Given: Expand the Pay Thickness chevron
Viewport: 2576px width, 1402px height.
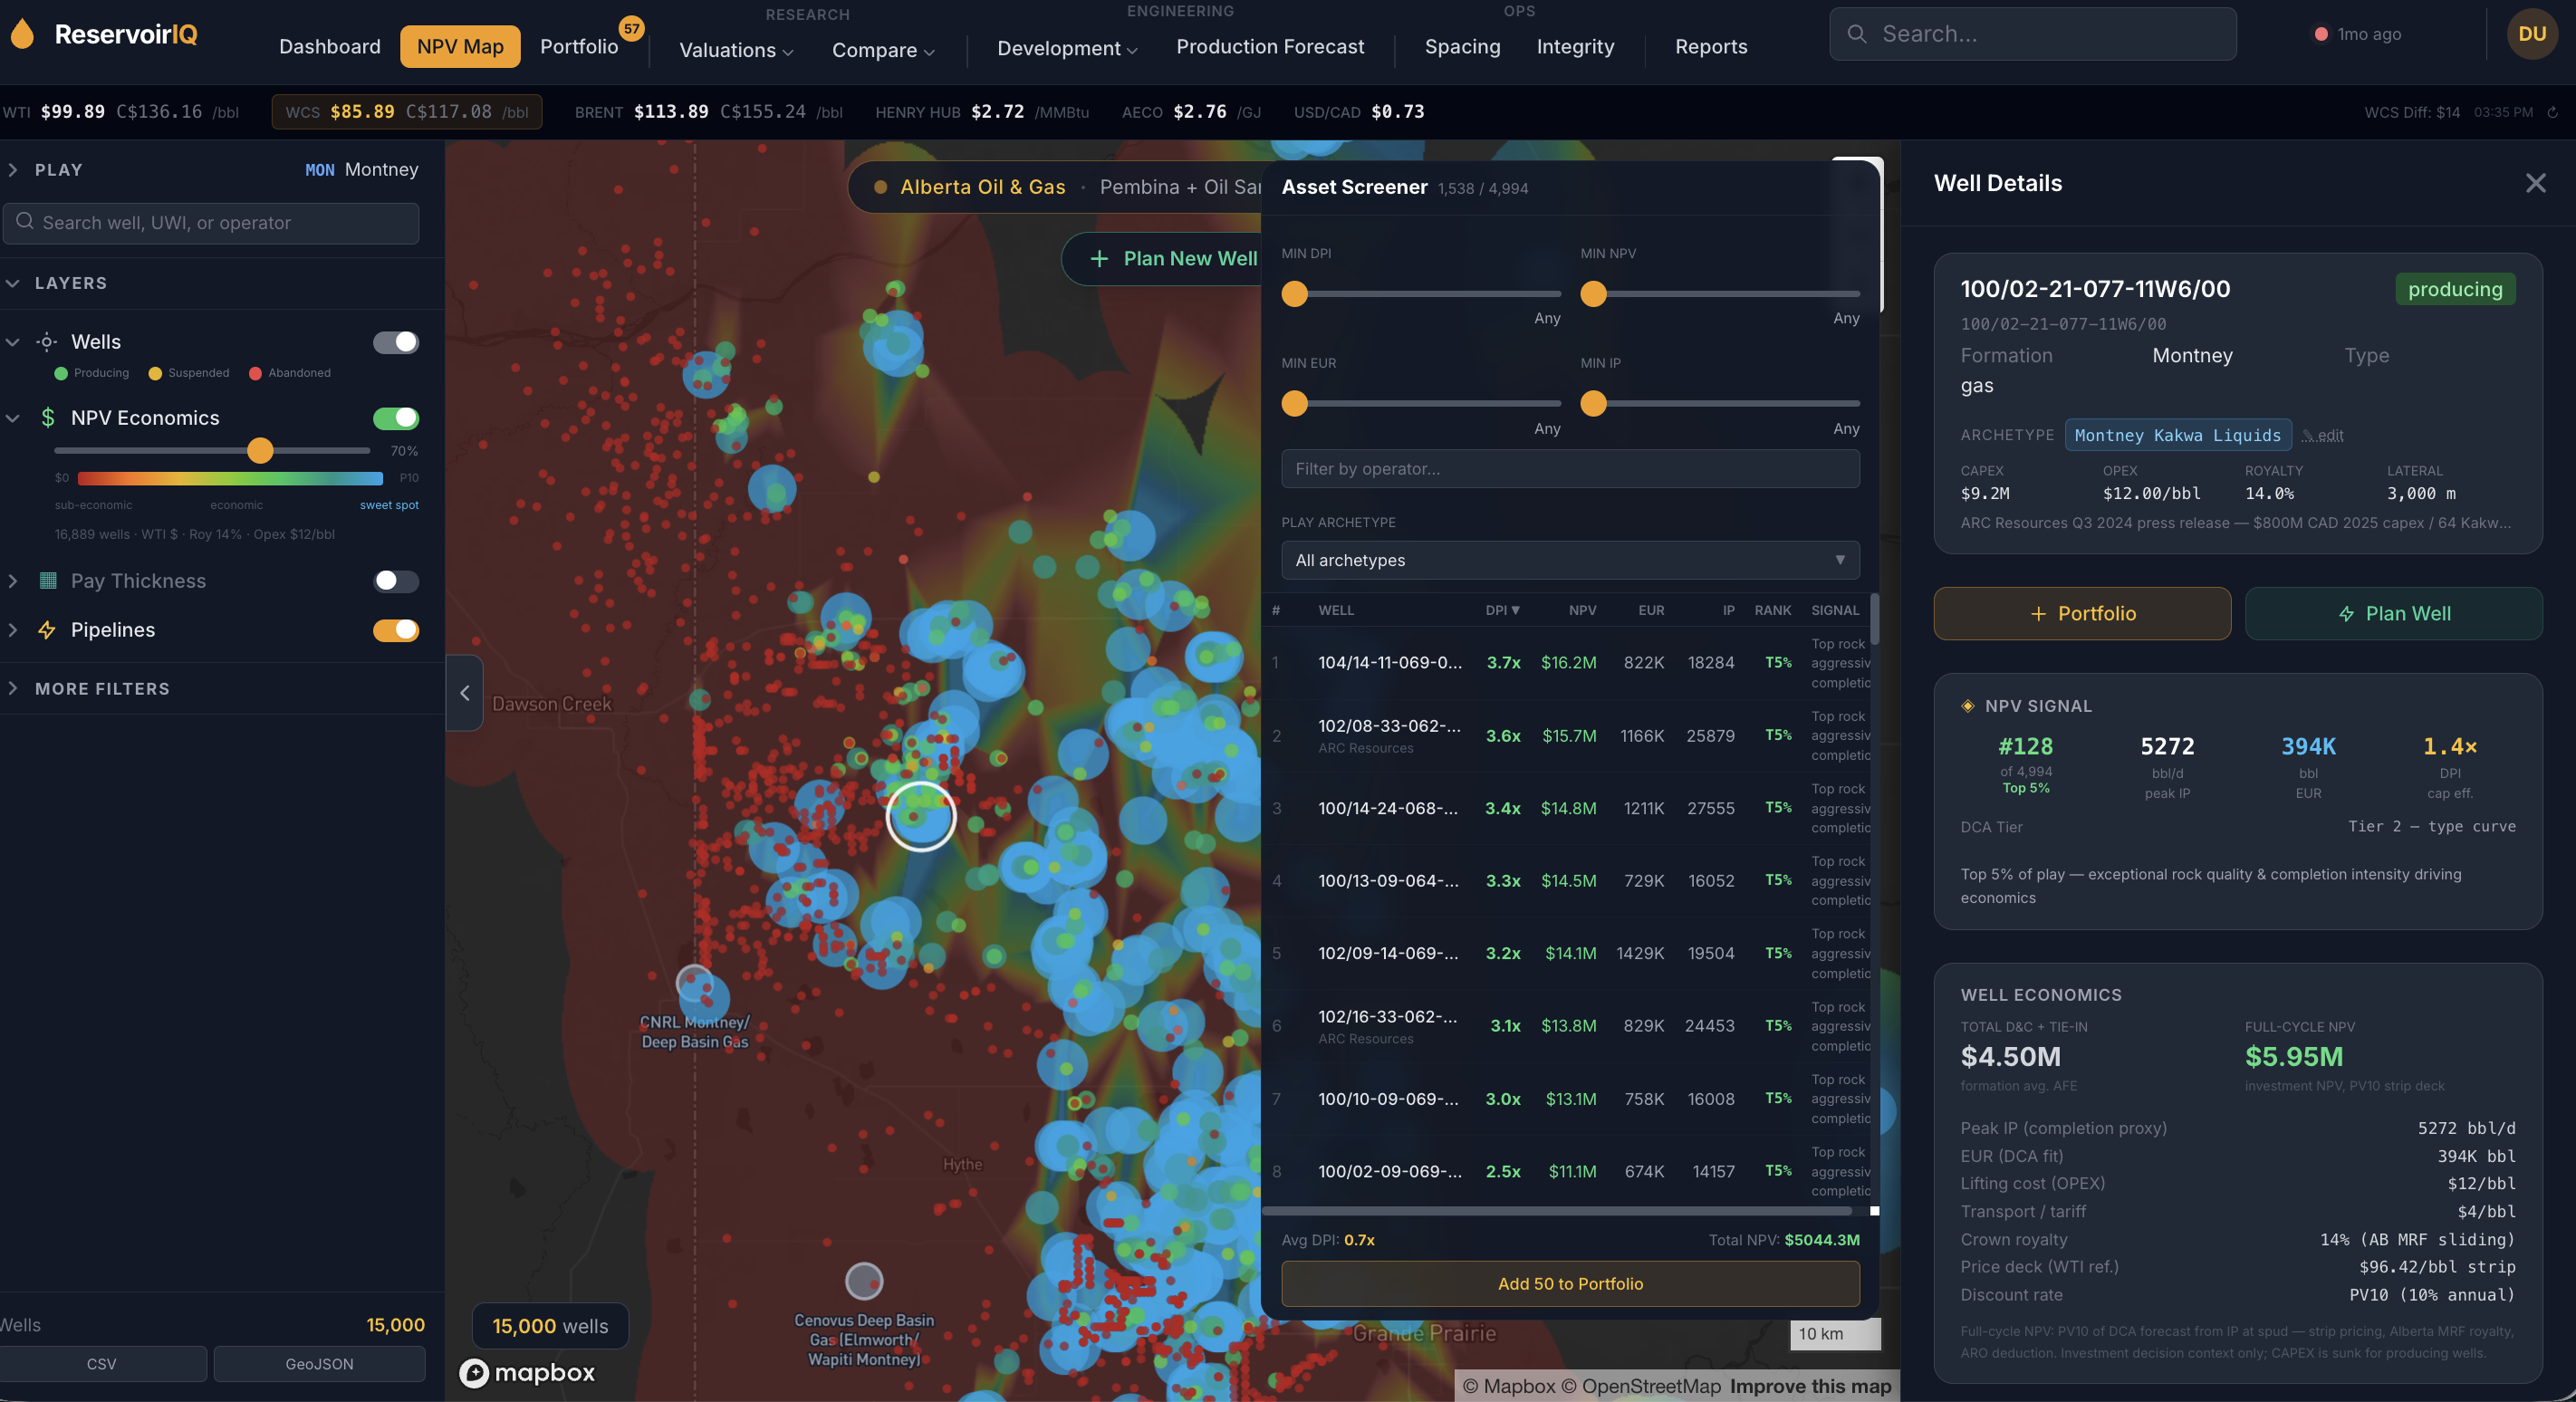Looking at the screenshot, I should [x=13, y=581].
